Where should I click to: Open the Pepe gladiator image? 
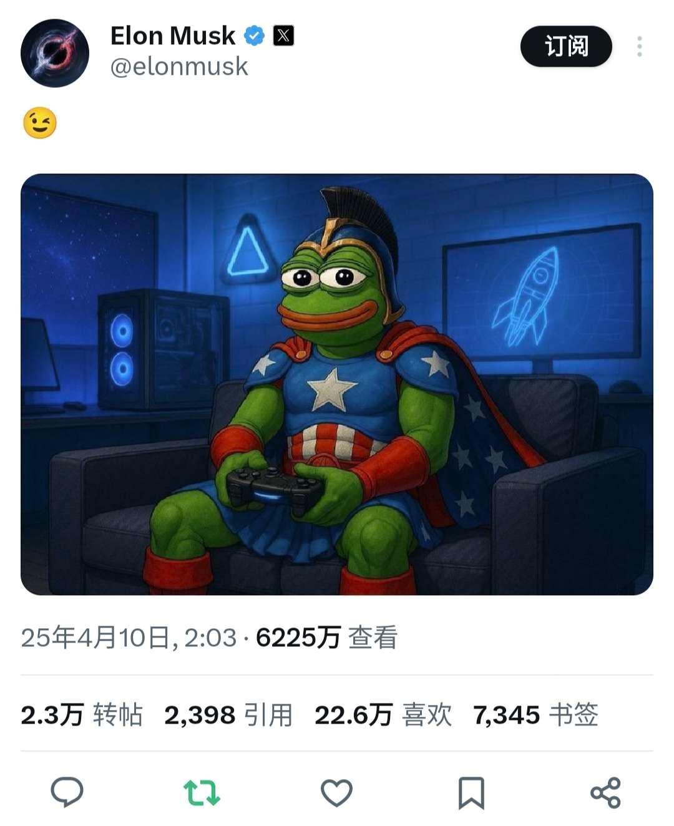[x=337, y=384]
